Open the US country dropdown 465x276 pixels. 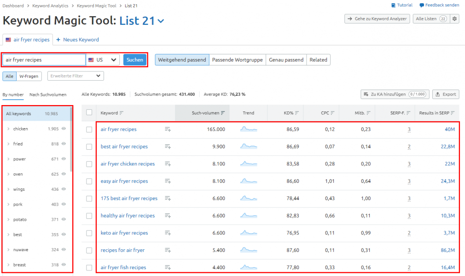click(103, 59)
